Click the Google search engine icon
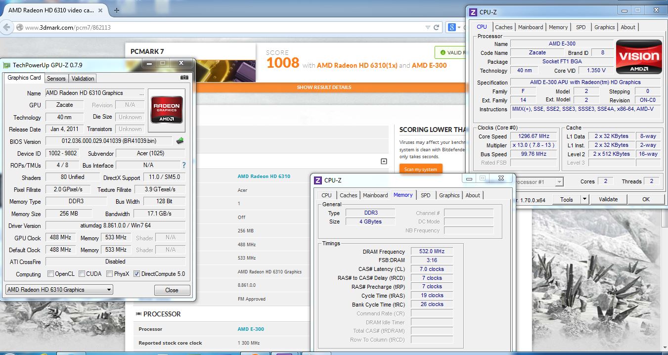Image resolution: width=668 pixels, height=355 pixels. click(x=452, y=27)
